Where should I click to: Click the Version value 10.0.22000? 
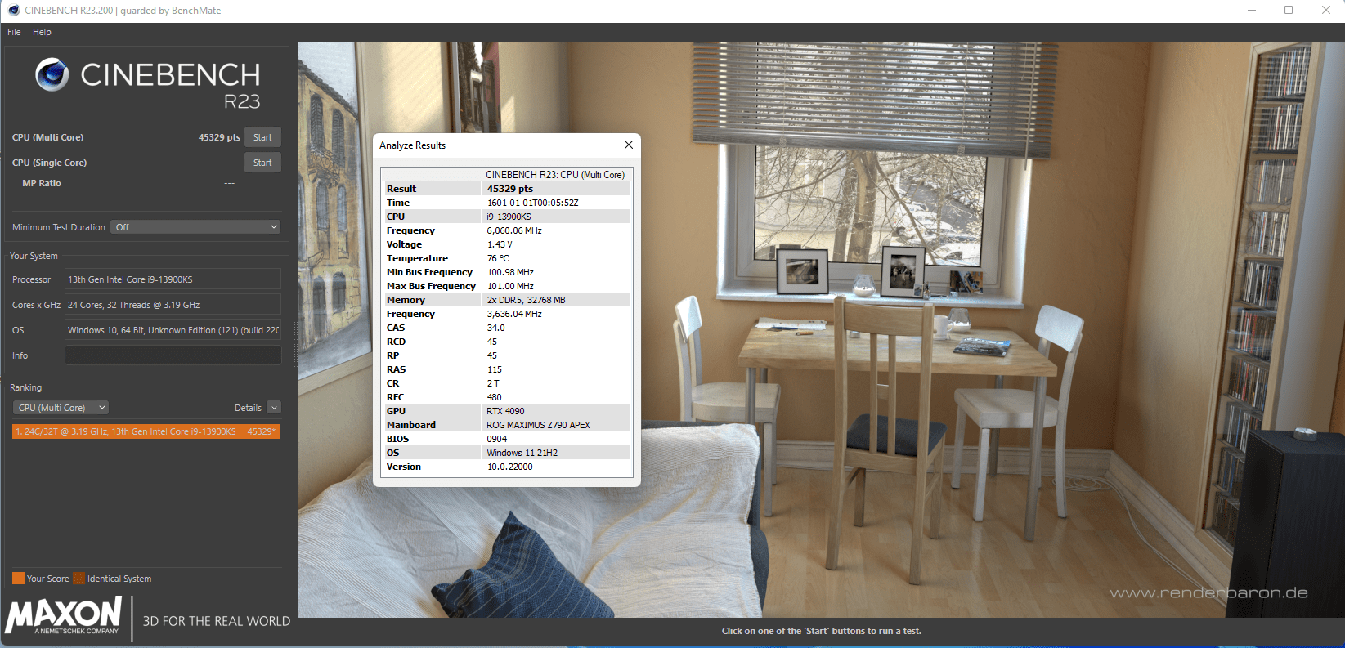tap(510, 467)
